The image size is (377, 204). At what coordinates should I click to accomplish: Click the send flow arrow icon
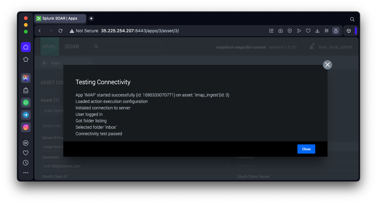coord(299,31)
